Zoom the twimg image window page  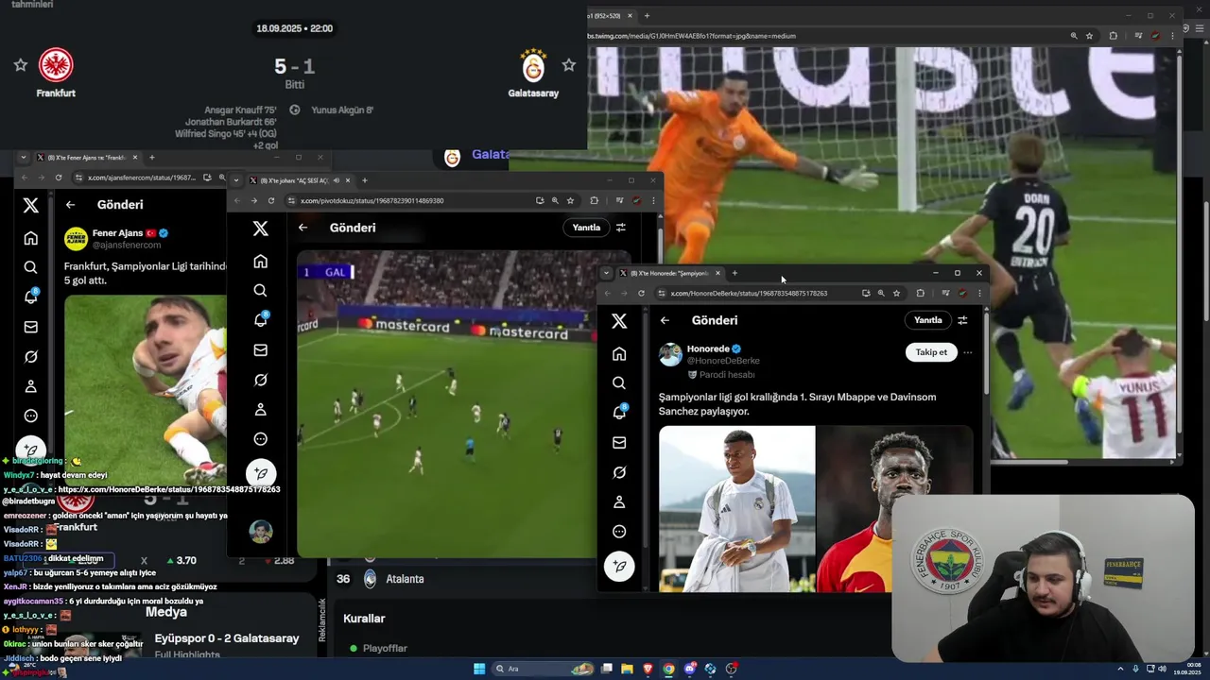tap(1074, 36)
